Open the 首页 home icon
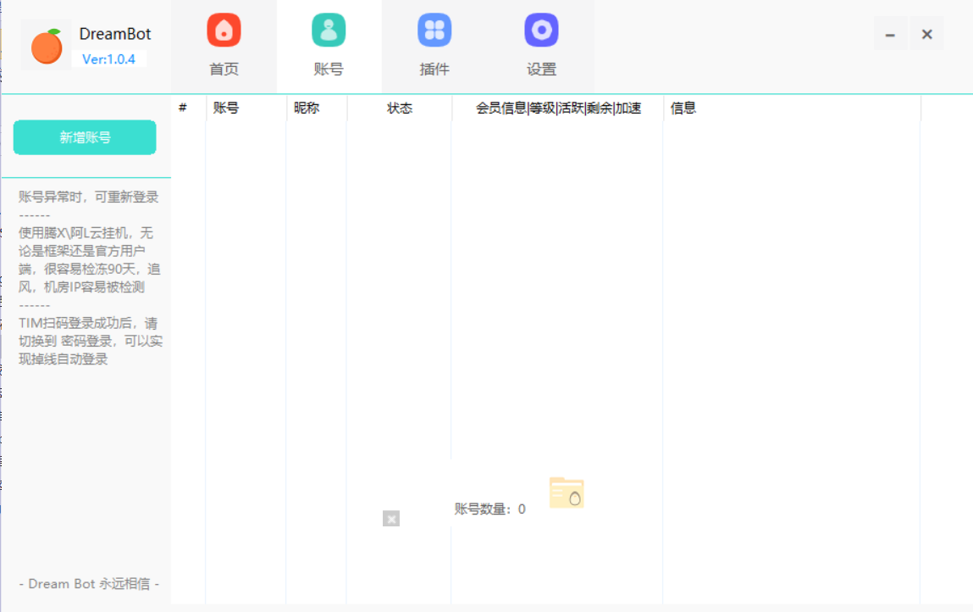Viewport: 973px width, 612px height. tap(224, 30)
